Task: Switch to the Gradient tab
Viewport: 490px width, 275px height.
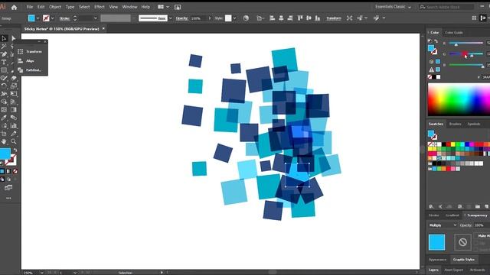Action: click(452, 215)
